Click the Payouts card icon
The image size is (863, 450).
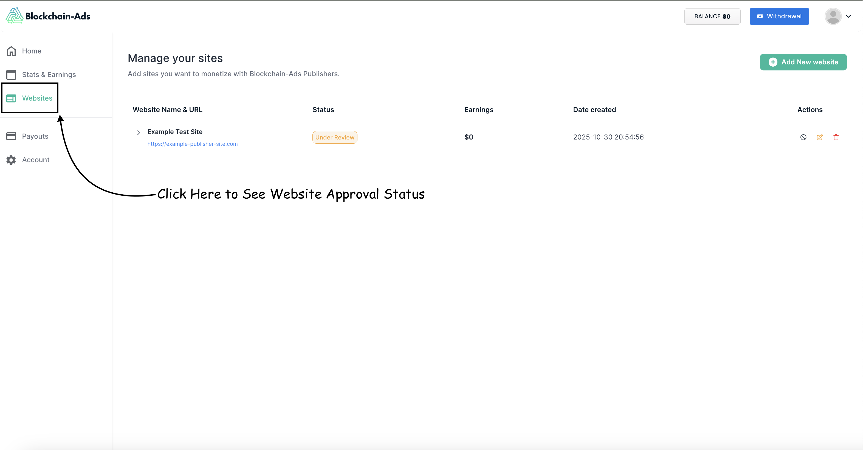click(x=12, y=136)
